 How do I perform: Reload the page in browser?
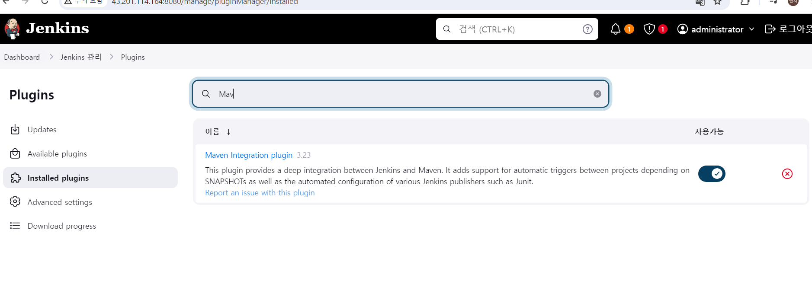45,2
